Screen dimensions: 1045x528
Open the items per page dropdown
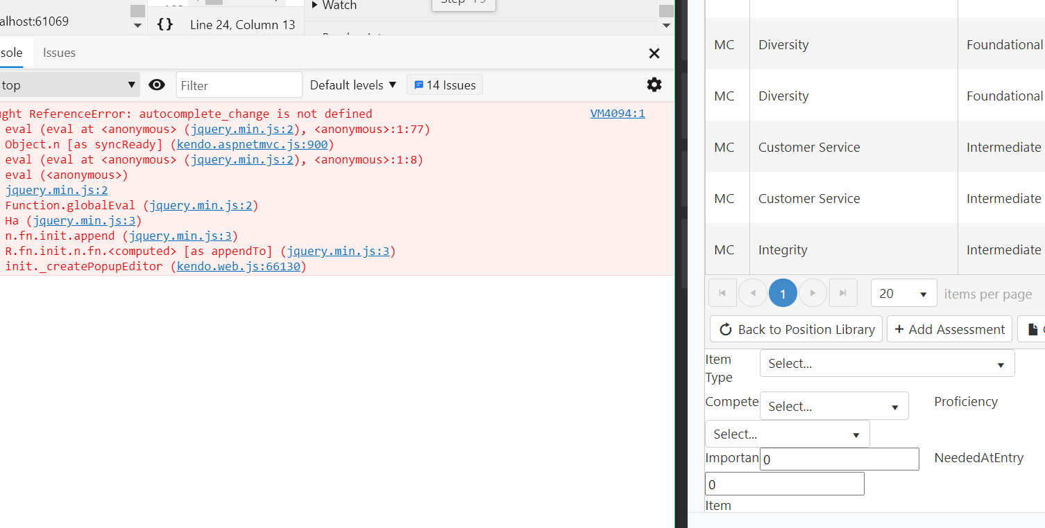[903, 294]
